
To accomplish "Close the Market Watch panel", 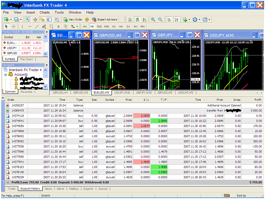I will tap(47, 32).
